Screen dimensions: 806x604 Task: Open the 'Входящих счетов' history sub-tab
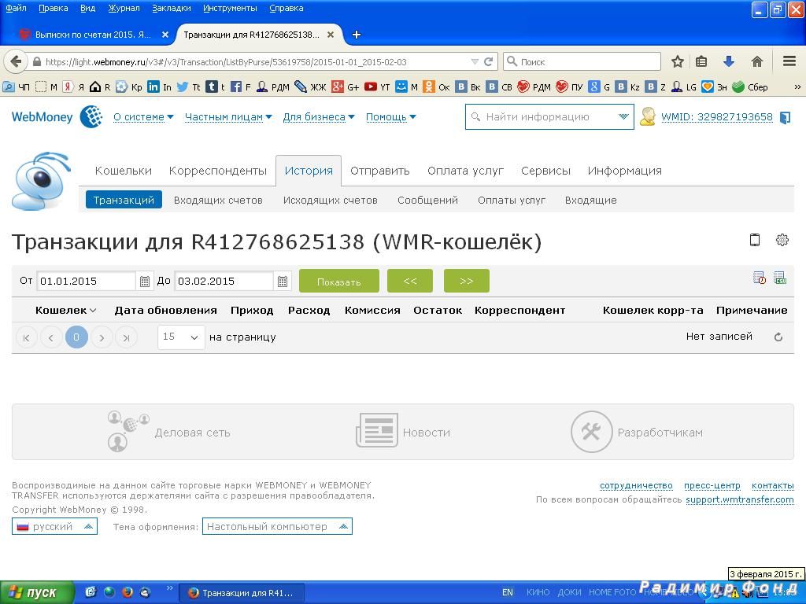[218, 201]
